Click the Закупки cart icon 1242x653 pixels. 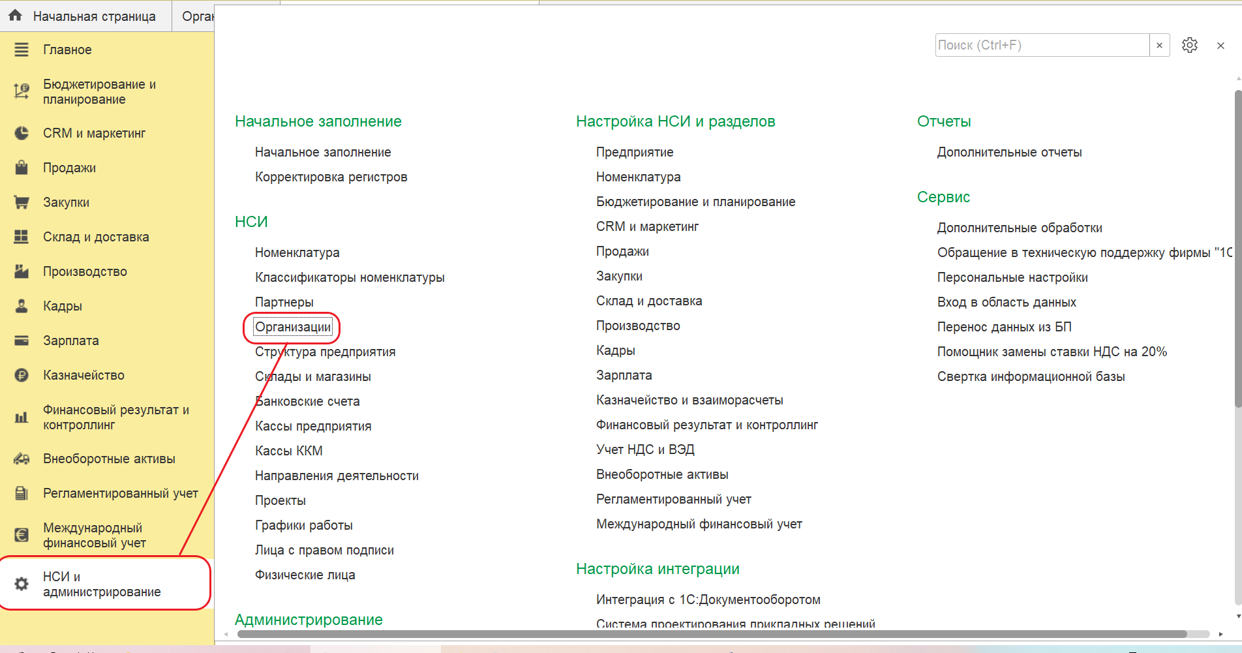click(22, 202)
